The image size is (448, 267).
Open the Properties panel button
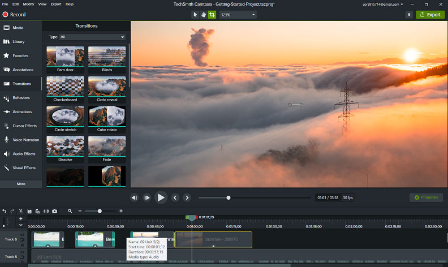click(426, 197)
